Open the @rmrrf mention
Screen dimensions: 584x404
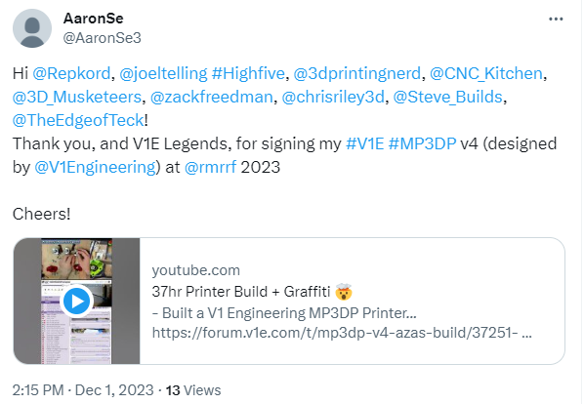(210, 168)
